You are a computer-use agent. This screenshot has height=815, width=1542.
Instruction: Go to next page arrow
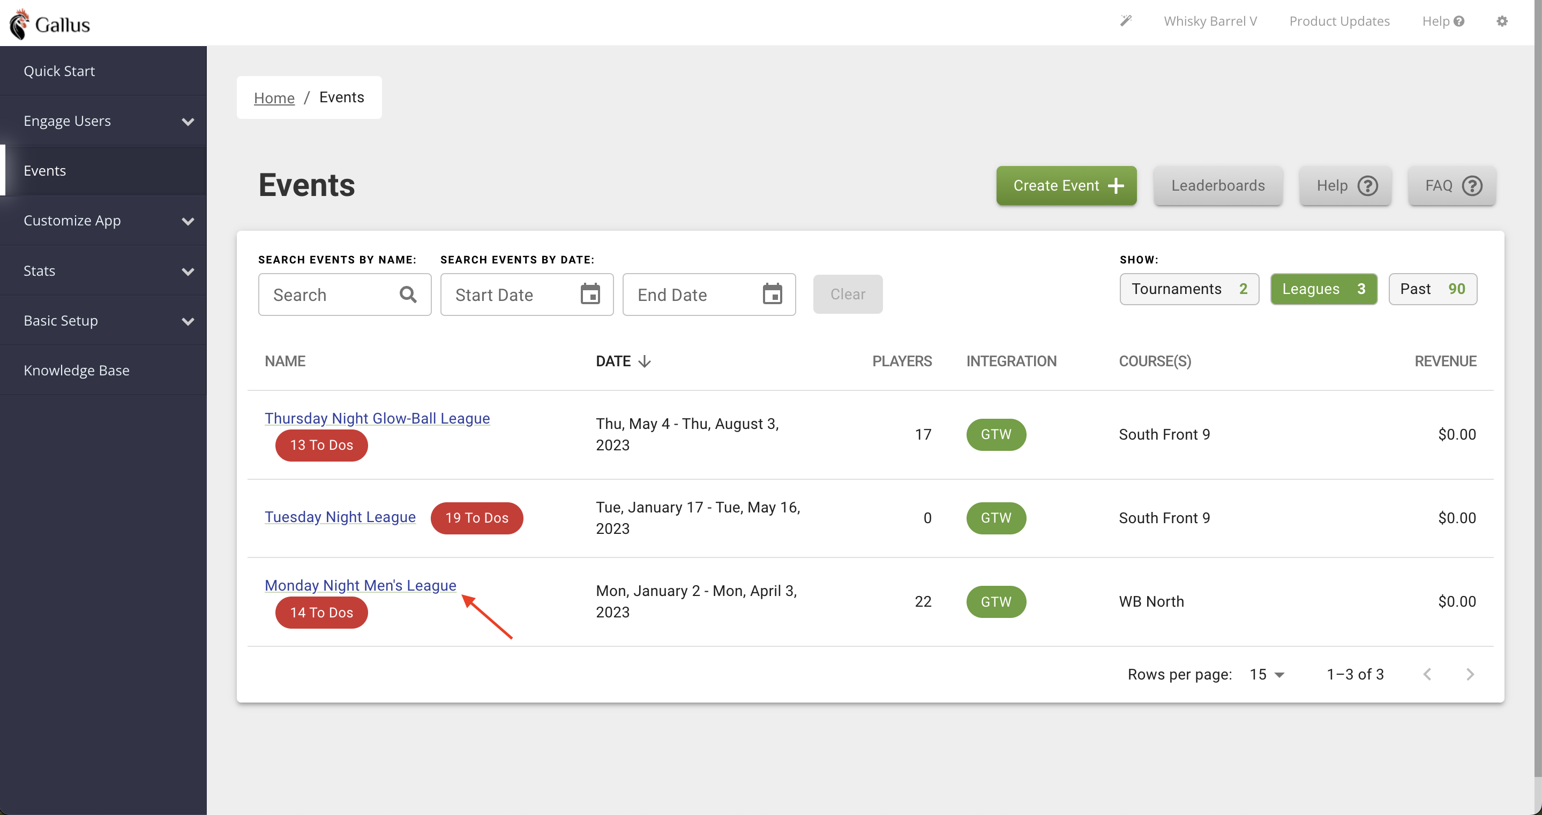[1470, 674]
